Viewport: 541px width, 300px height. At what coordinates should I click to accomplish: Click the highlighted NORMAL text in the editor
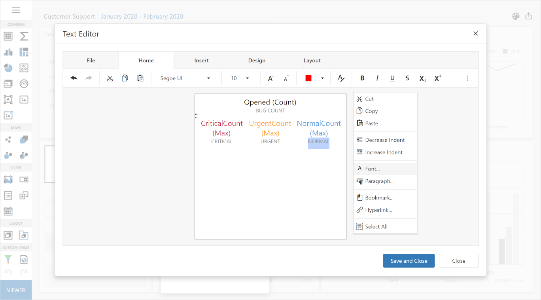pyautogui.click(x=319, y=141)
